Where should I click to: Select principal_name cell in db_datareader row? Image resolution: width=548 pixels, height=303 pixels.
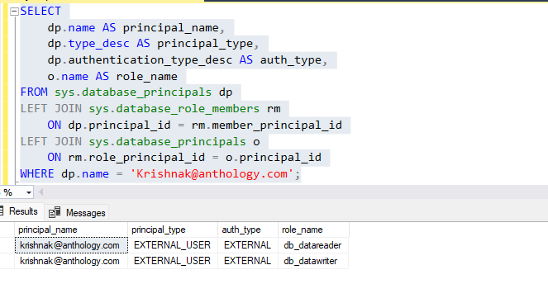[71, 245]
